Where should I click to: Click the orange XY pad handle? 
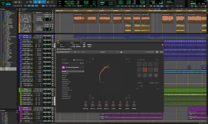click(108, 66)
